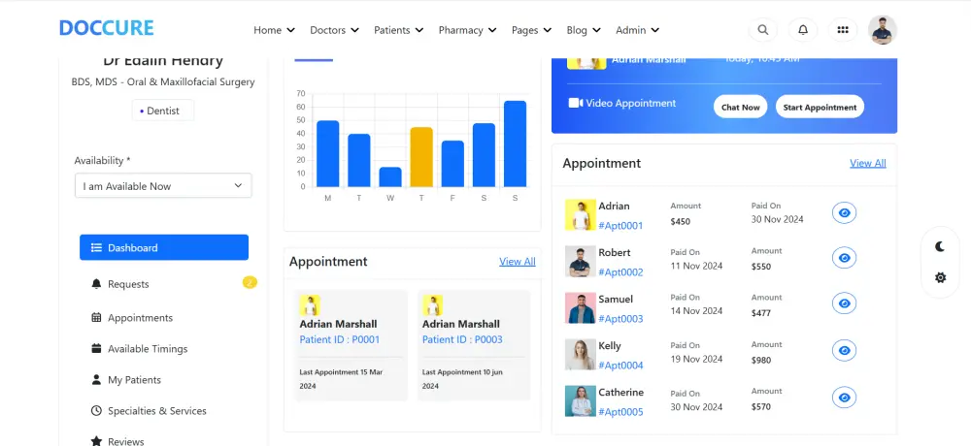Viewport: 971px width, 446px height.
Task: Click the amount $450 for Adrian
Action: tap(680, 221)
